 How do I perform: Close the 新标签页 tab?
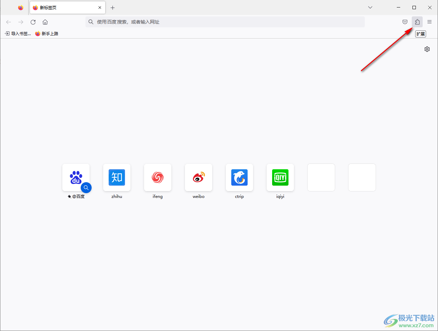click(x=100, y=8)
